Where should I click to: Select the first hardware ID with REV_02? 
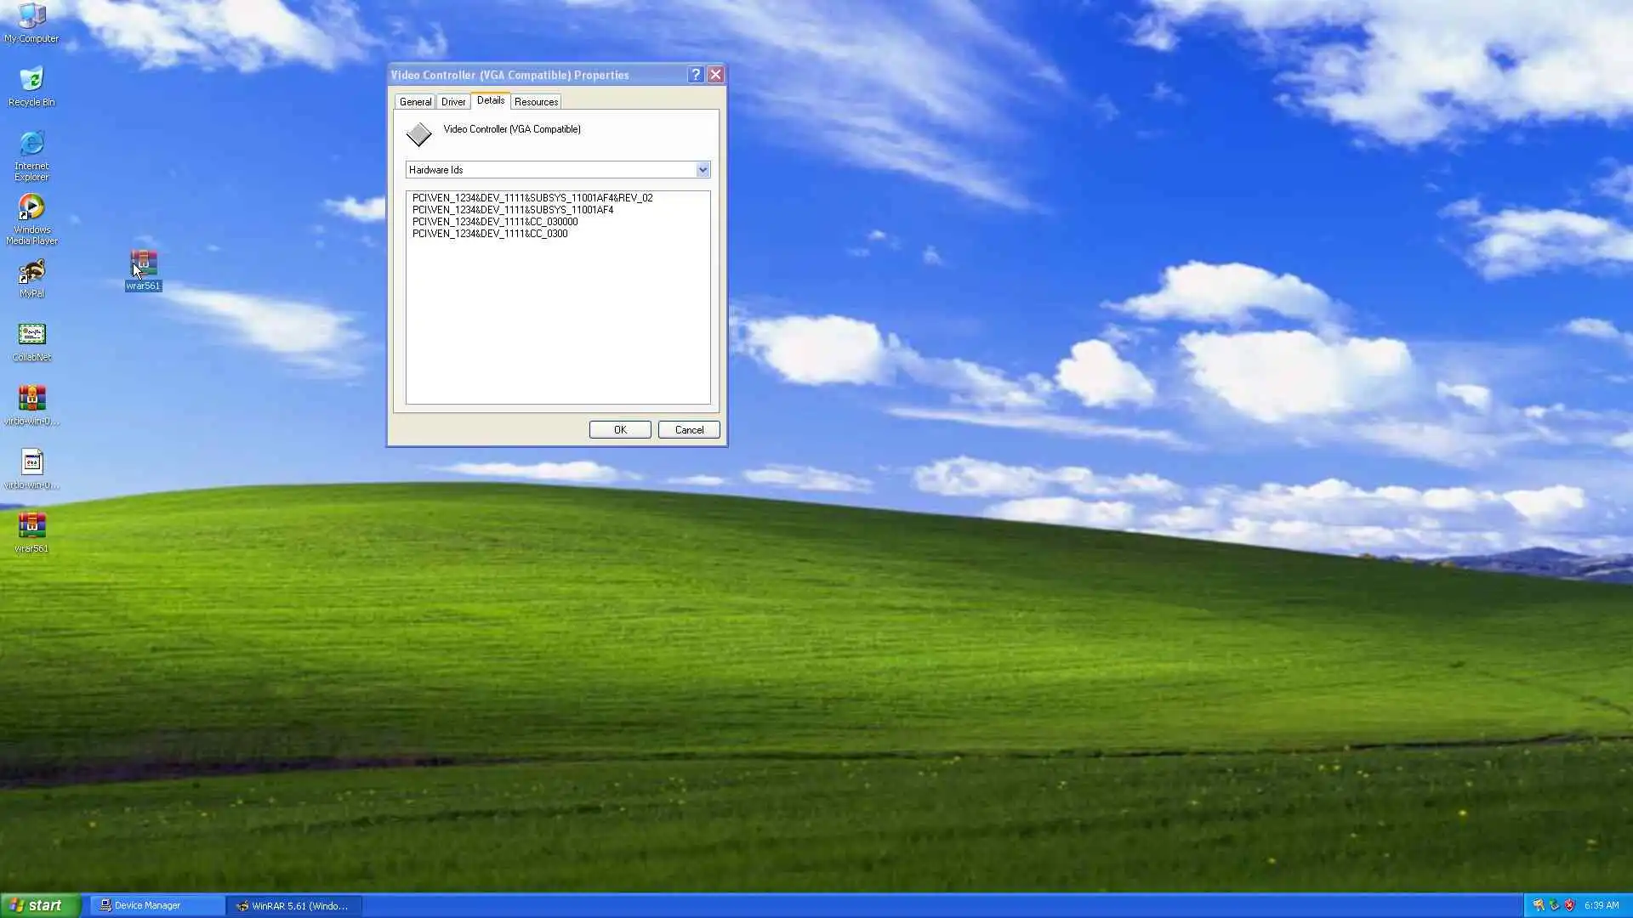tap(532, 198)
